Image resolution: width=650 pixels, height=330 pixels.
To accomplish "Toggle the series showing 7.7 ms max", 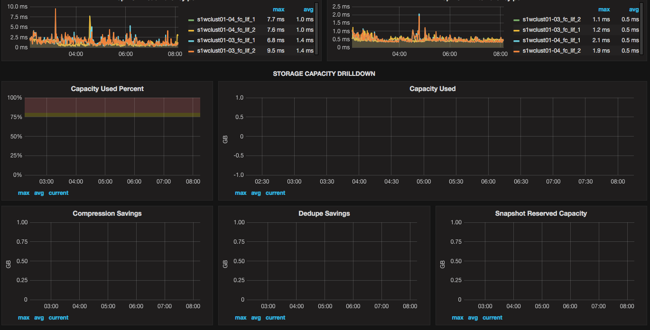I will click(226, 19).
